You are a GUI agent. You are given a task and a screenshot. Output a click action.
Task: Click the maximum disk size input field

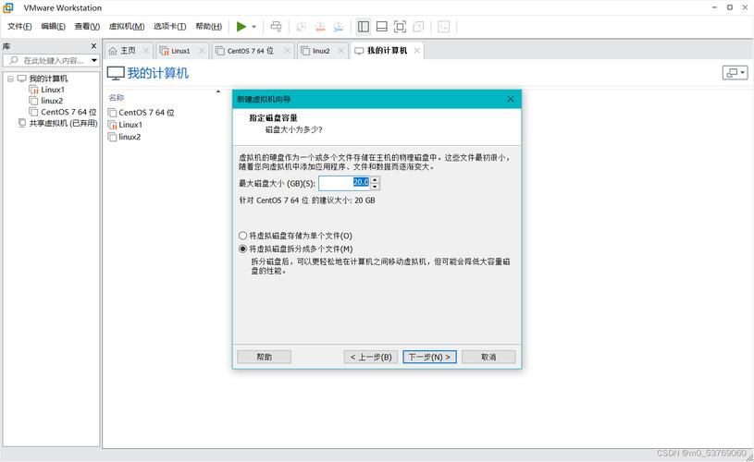344,183
